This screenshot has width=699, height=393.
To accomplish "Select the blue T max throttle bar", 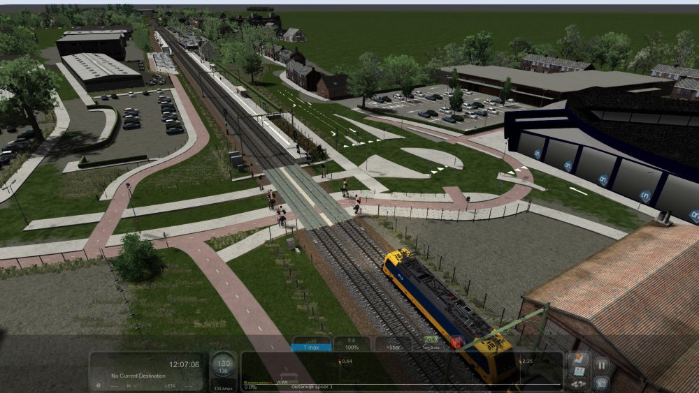I will (x=311, y=347).
